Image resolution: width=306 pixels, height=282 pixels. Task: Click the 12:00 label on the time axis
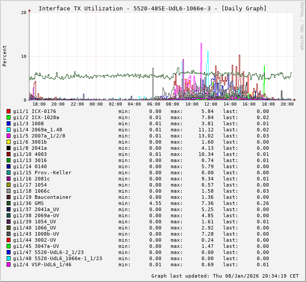(x=211, y=104)
